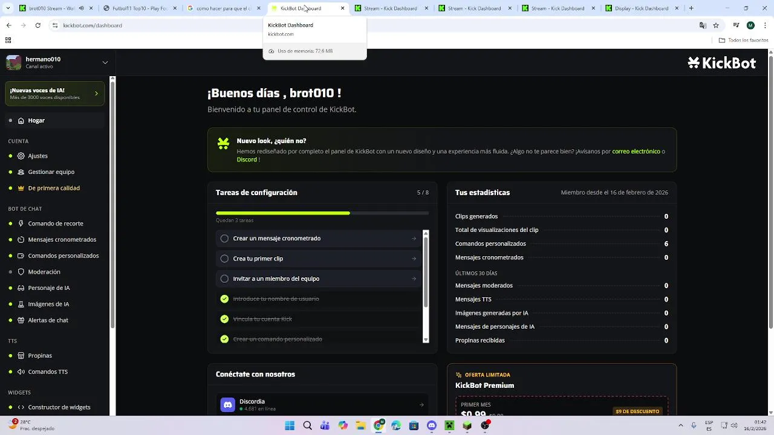Click the KickBot logo at top right
Image resolution: width=774 pixels, height=435 pixels.
tap(722, 63)
